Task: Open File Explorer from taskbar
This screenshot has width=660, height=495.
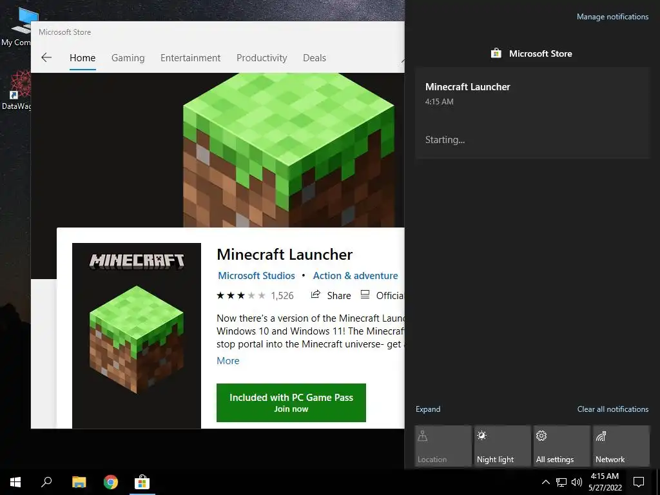Action: 79,482
